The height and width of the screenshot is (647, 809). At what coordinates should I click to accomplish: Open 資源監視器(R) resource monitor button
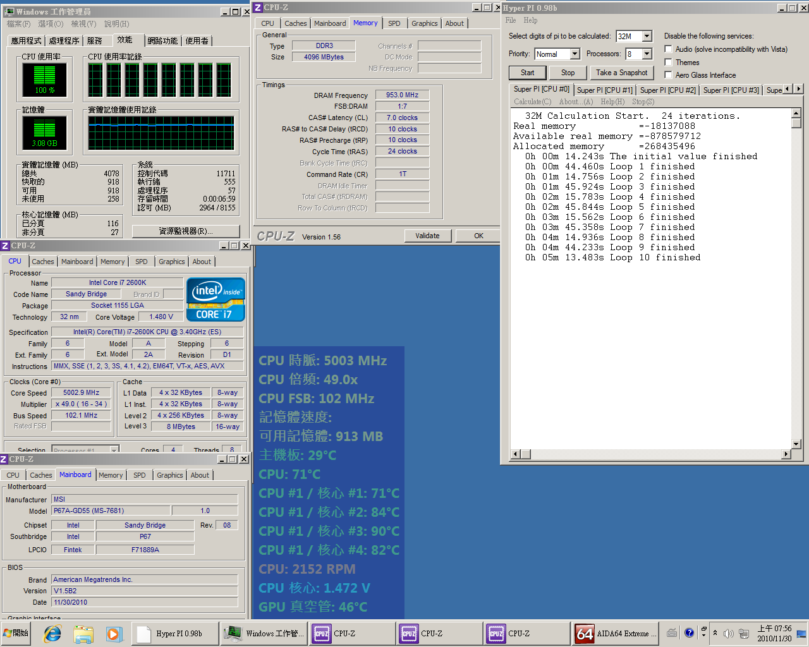pyautogui.click(x=186, y=231)
